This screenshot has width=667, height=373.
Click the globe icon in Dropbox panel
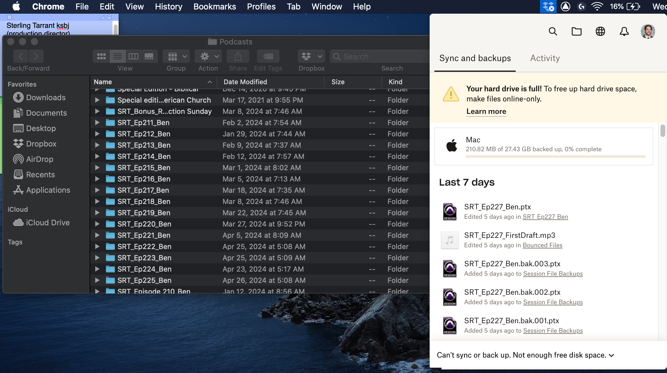600,31
